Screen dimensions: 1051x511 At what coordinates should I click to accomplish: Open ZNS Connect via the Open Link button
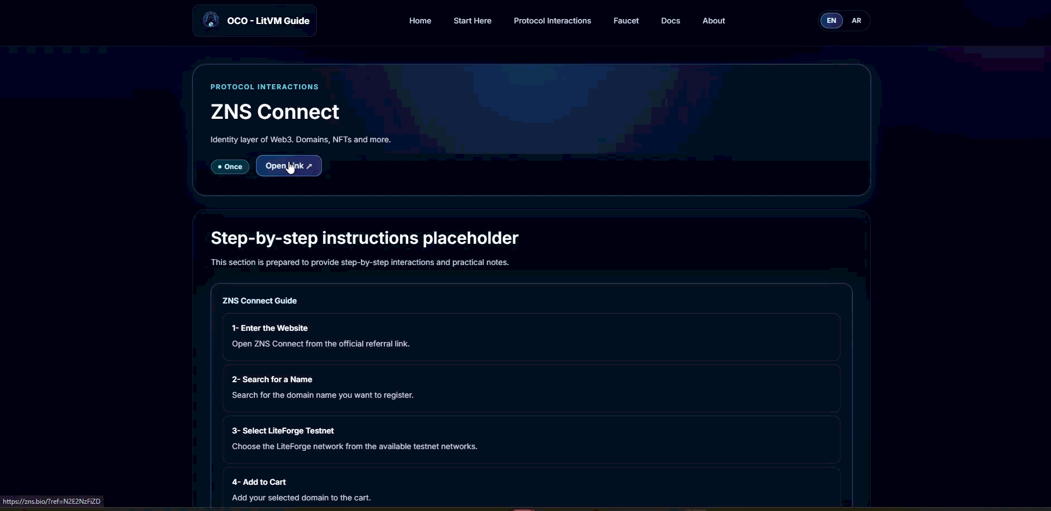[288, 166]
